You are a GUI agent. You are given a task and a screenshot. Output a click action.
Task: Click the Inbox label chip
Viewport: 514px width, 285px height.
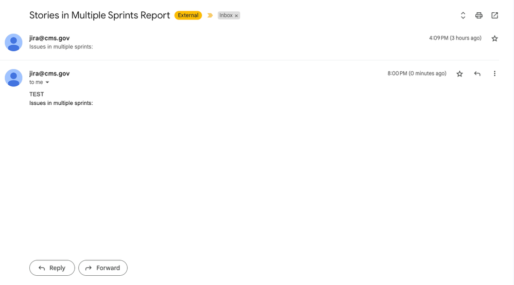pyautogui.click(x=226, y=15)
